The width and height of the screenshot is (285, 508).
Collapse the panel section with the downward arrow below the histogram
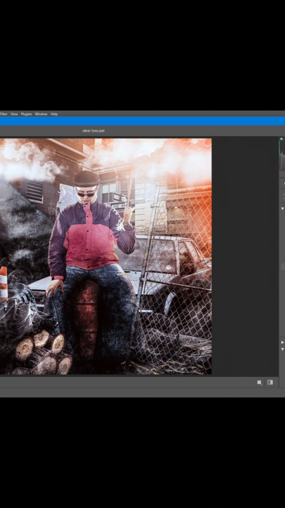283,209
